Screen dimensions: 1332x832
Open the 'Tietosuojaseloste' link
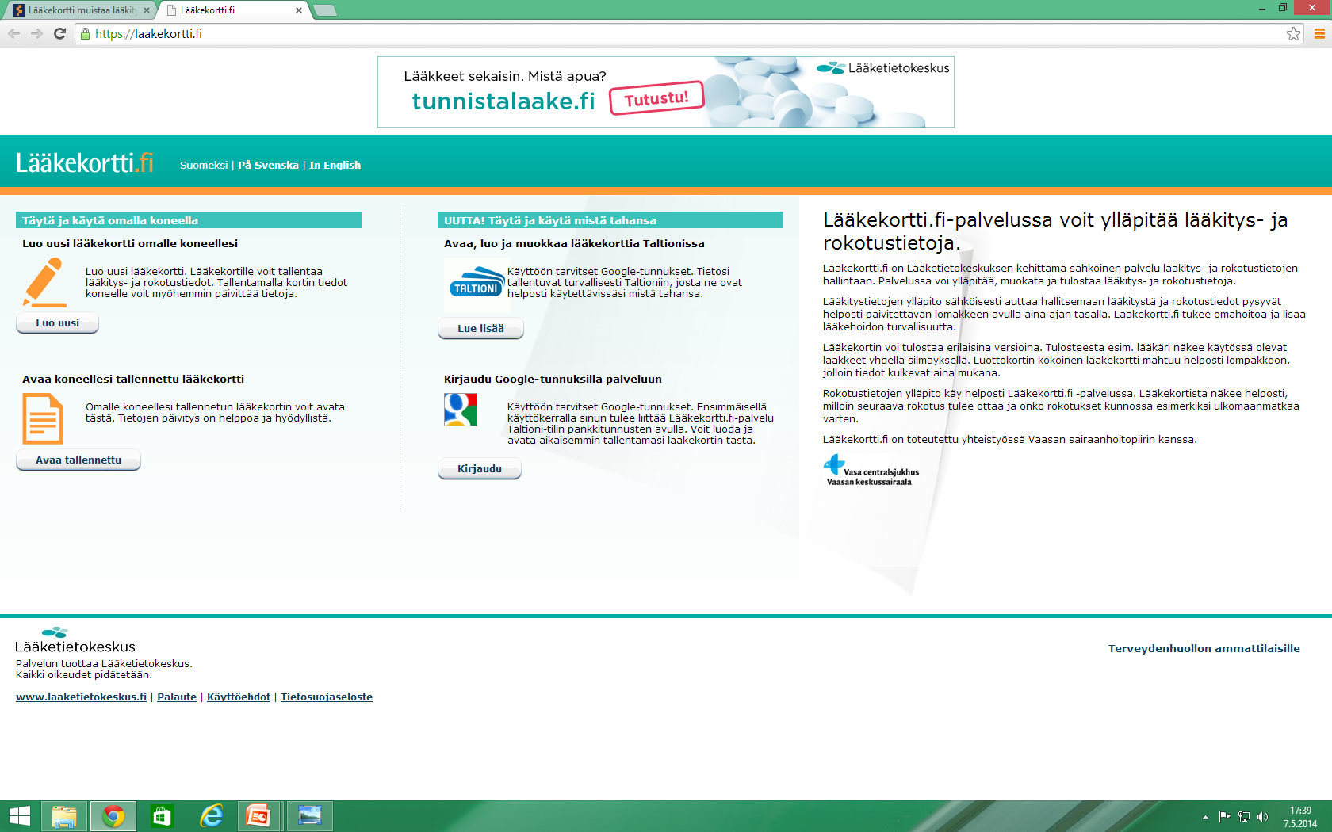[x=327, y=697]
